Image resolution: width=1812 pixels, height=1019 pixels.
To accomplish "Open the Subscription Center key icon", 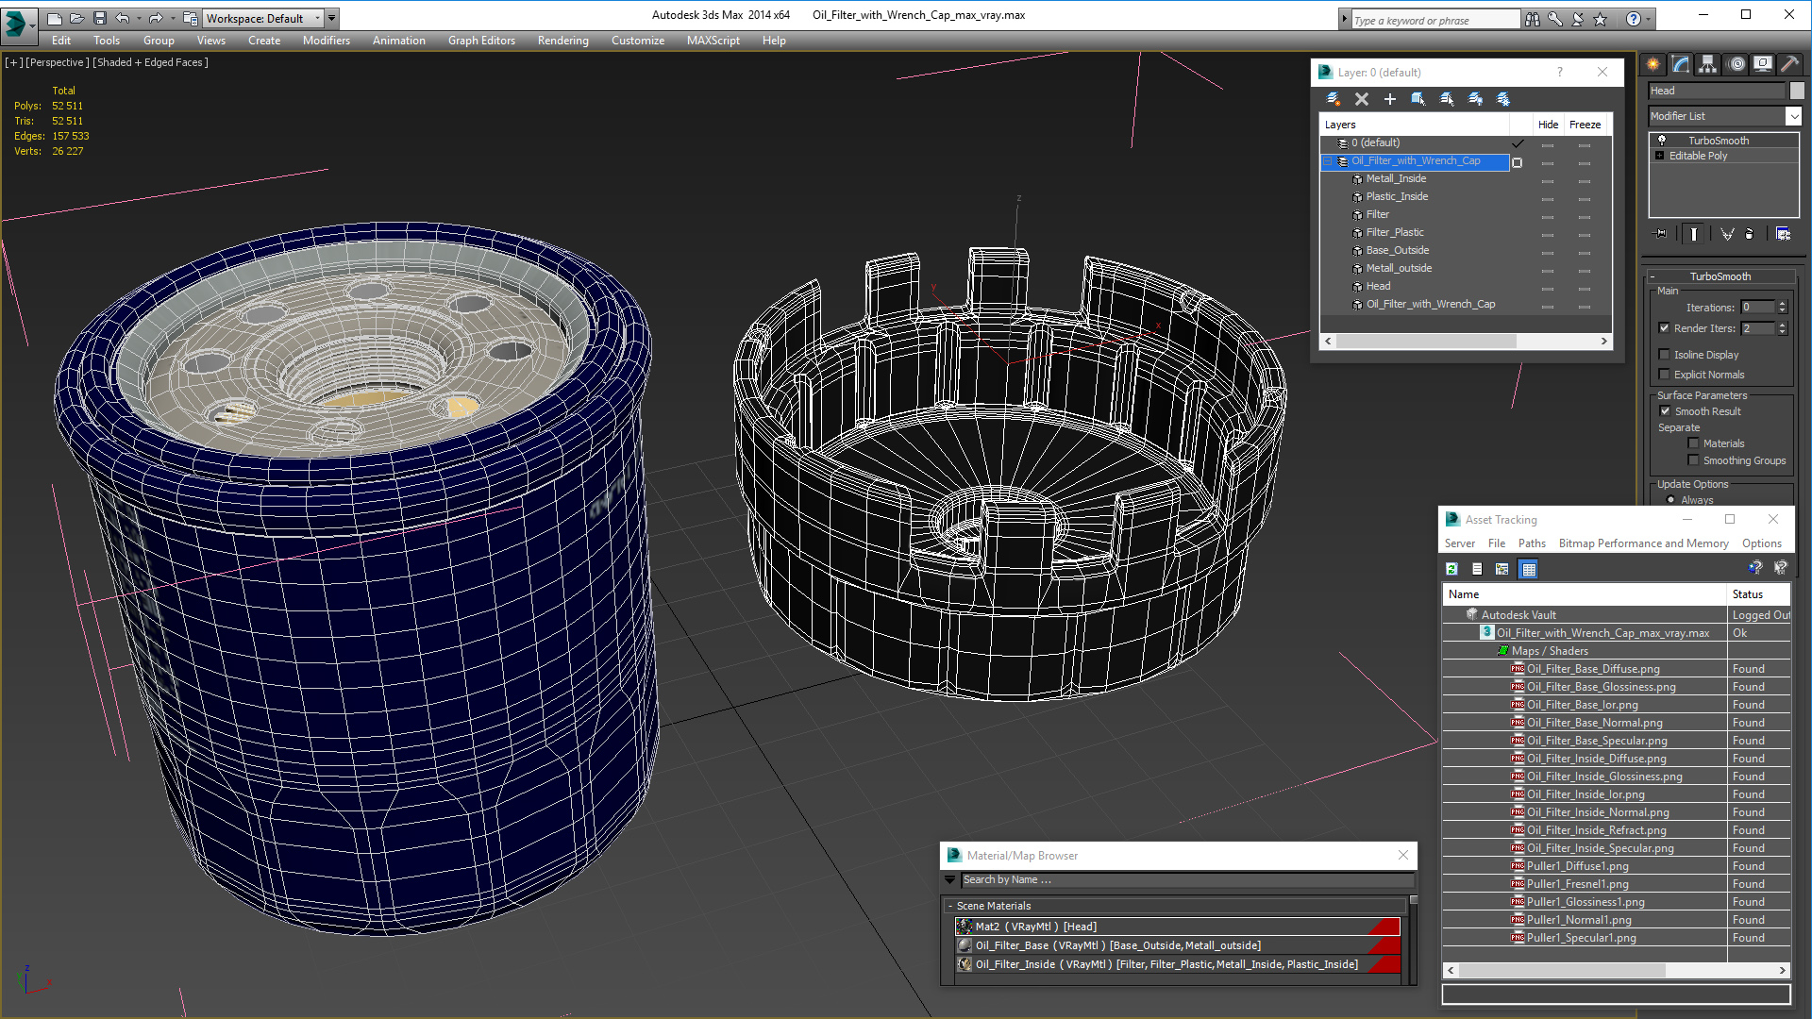I will tap(1555, 19).
